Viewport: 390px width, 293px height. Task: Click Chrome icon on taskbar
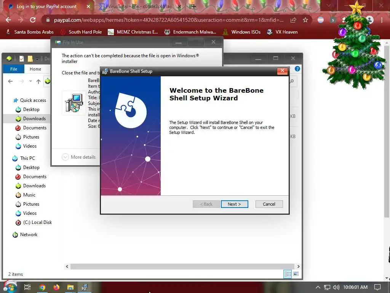coord(42,287)
